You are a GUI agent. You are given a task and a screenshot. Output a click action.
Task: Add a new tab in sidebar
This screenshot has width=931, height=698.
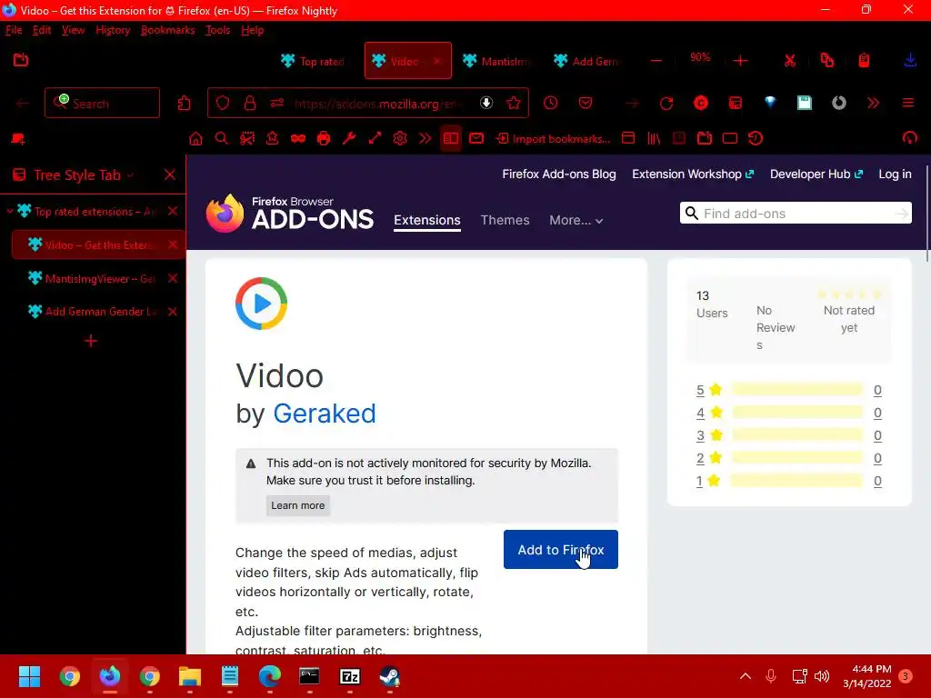(x=91, y=342)
